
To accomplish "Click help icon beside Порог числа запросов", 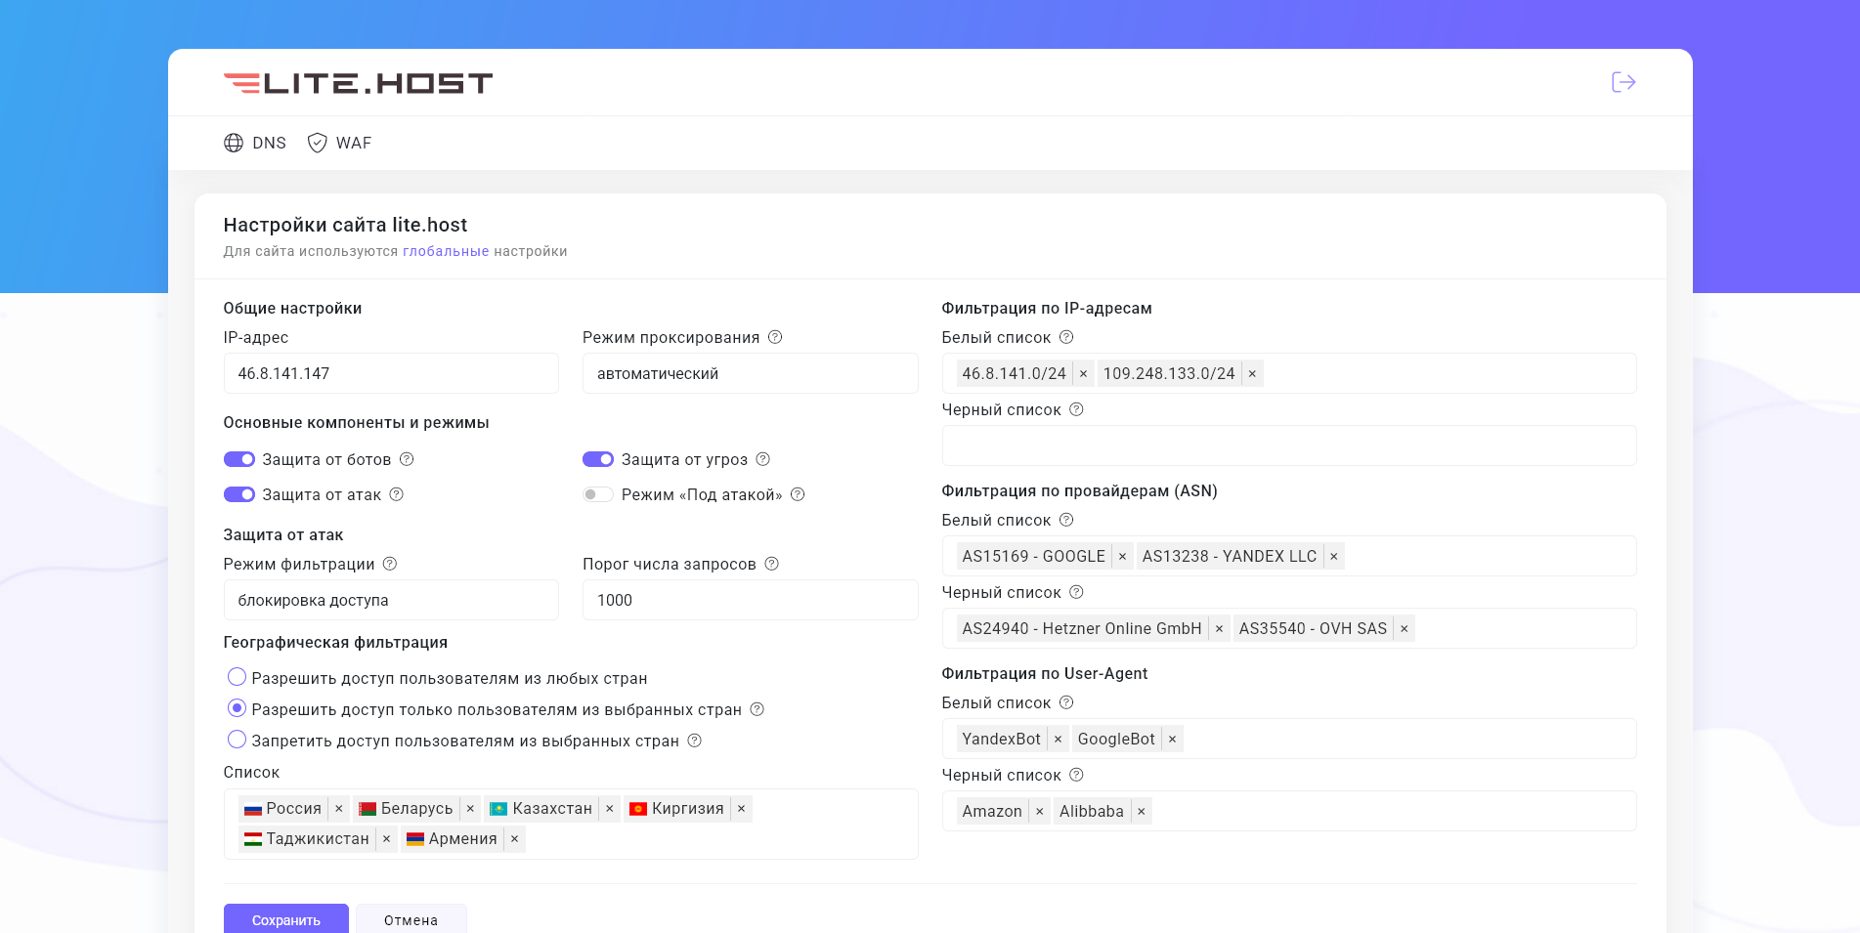I will 771,564.
